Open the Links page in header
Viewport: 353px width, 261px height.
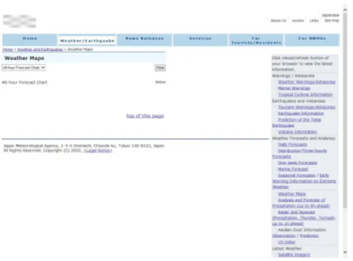pyautogui.click(x=314, y=21)
